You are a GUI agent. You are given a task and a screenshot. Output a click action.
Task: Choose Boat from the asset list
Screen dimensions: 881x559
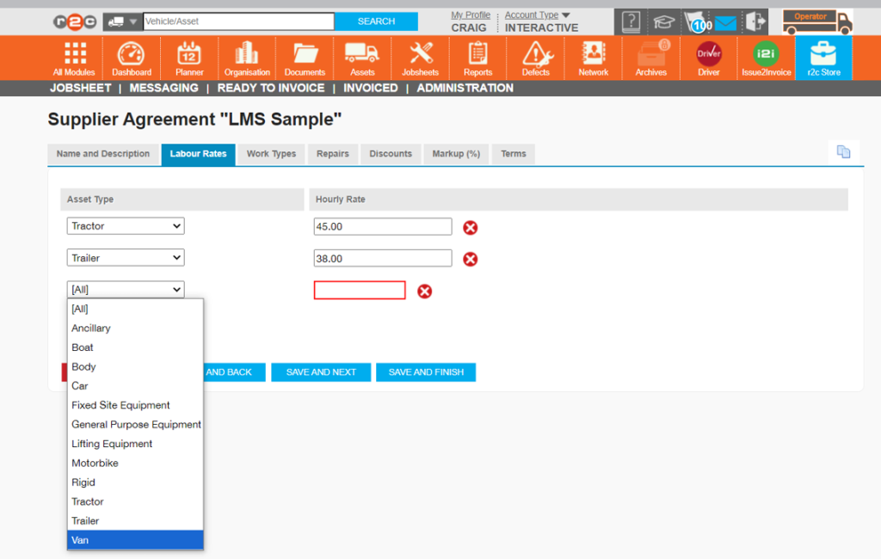pyautogui.click(x=135, y=347)
